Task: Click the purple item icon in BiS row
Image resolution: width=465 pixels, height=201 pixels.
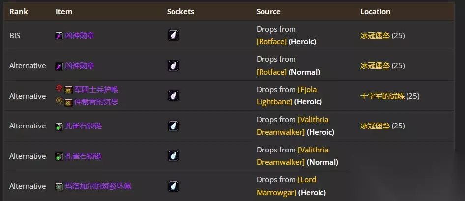Action: pos(59,36)
